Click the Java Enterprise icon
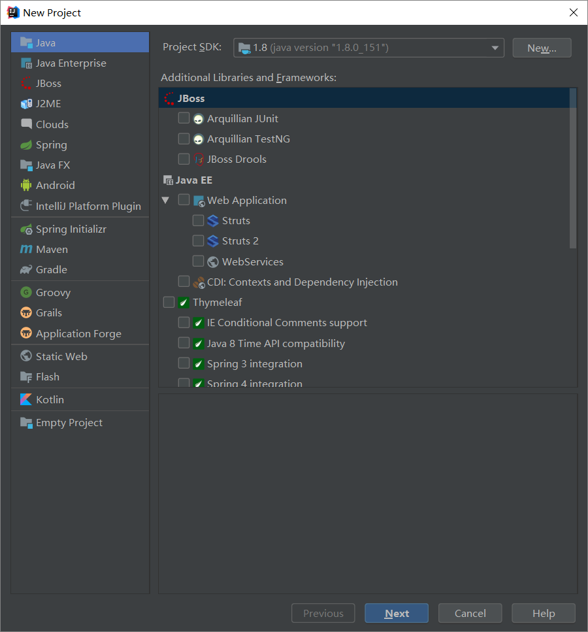This screenshot has height=632, width=588. (26, 63)
